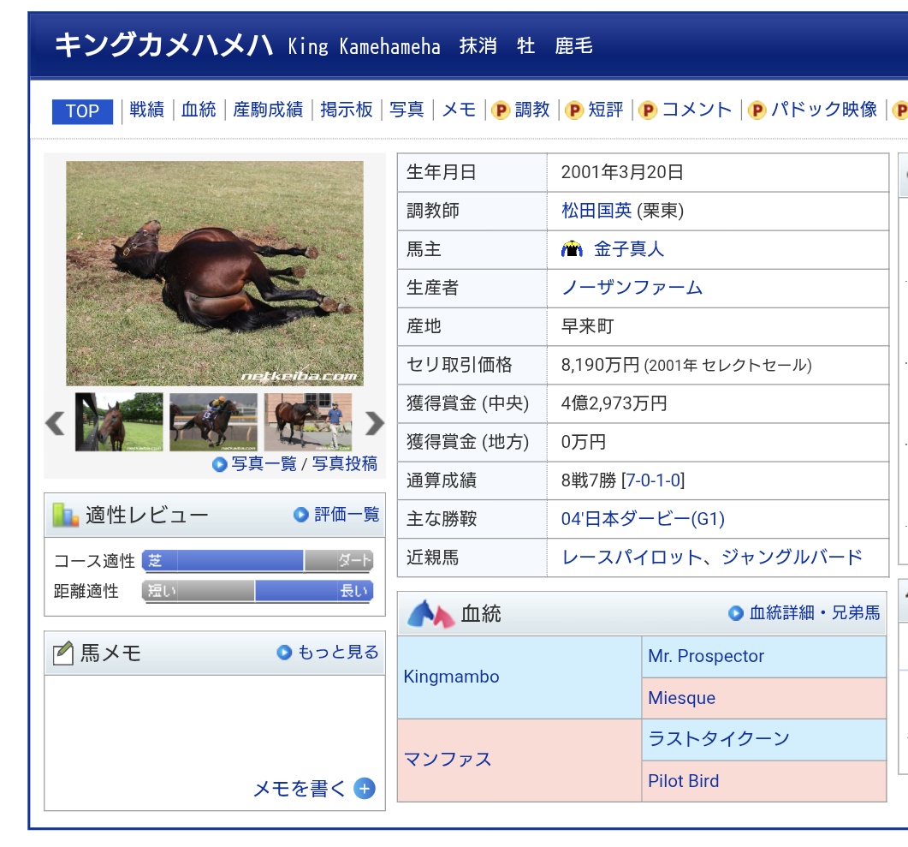Click the plus icon beside メモを書く
908x847 pixels.
[365, 789]
